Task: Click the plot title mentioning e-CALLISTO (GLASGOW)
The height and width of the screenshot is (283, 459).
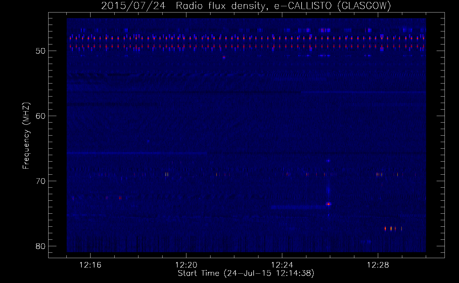Action: coord(246,6)
